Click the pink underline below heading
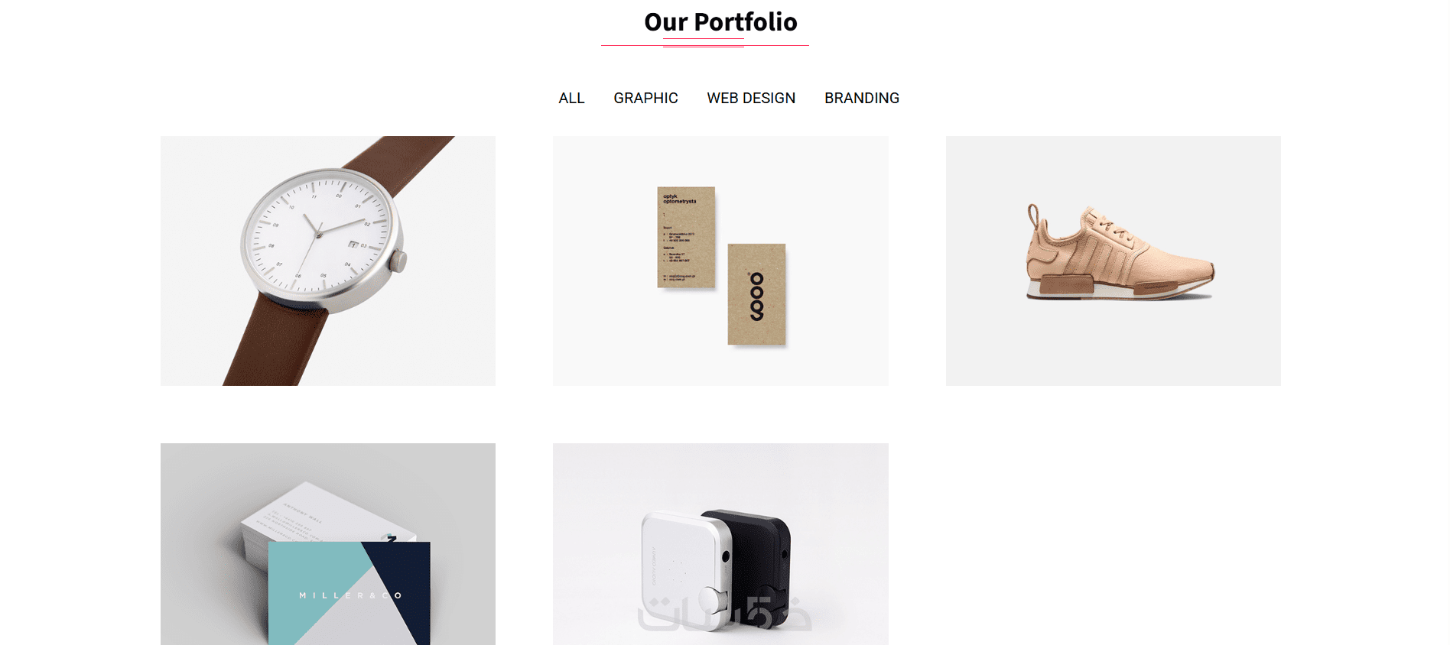This screenshot has width=1450, height=645. tap(704, 38)
